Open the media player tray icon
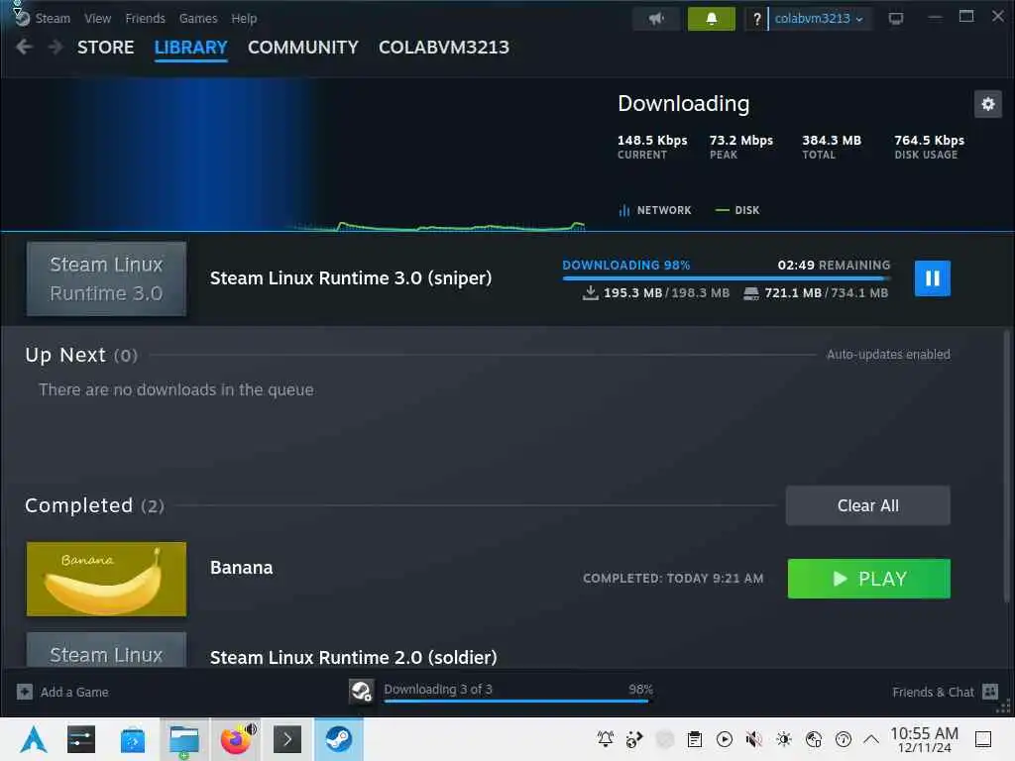This screenshot has width=1015, height=761. (725, 739)
